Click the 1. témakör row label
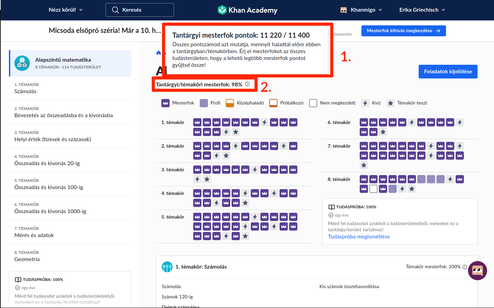This screenshot has width=494, height=308. pos(173,122)
